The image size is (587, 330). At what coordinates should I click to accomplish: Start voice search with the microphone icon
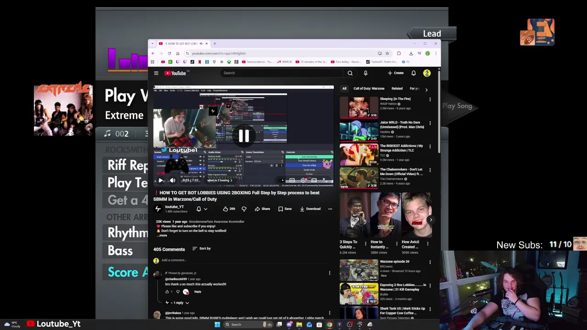tap(365, 73)
